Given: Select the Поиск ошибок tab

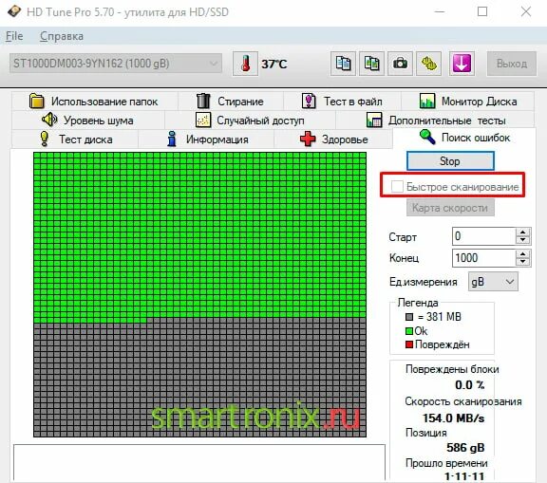Looking at the screenshot, I should pyautogui.click(x=464, y=138).
